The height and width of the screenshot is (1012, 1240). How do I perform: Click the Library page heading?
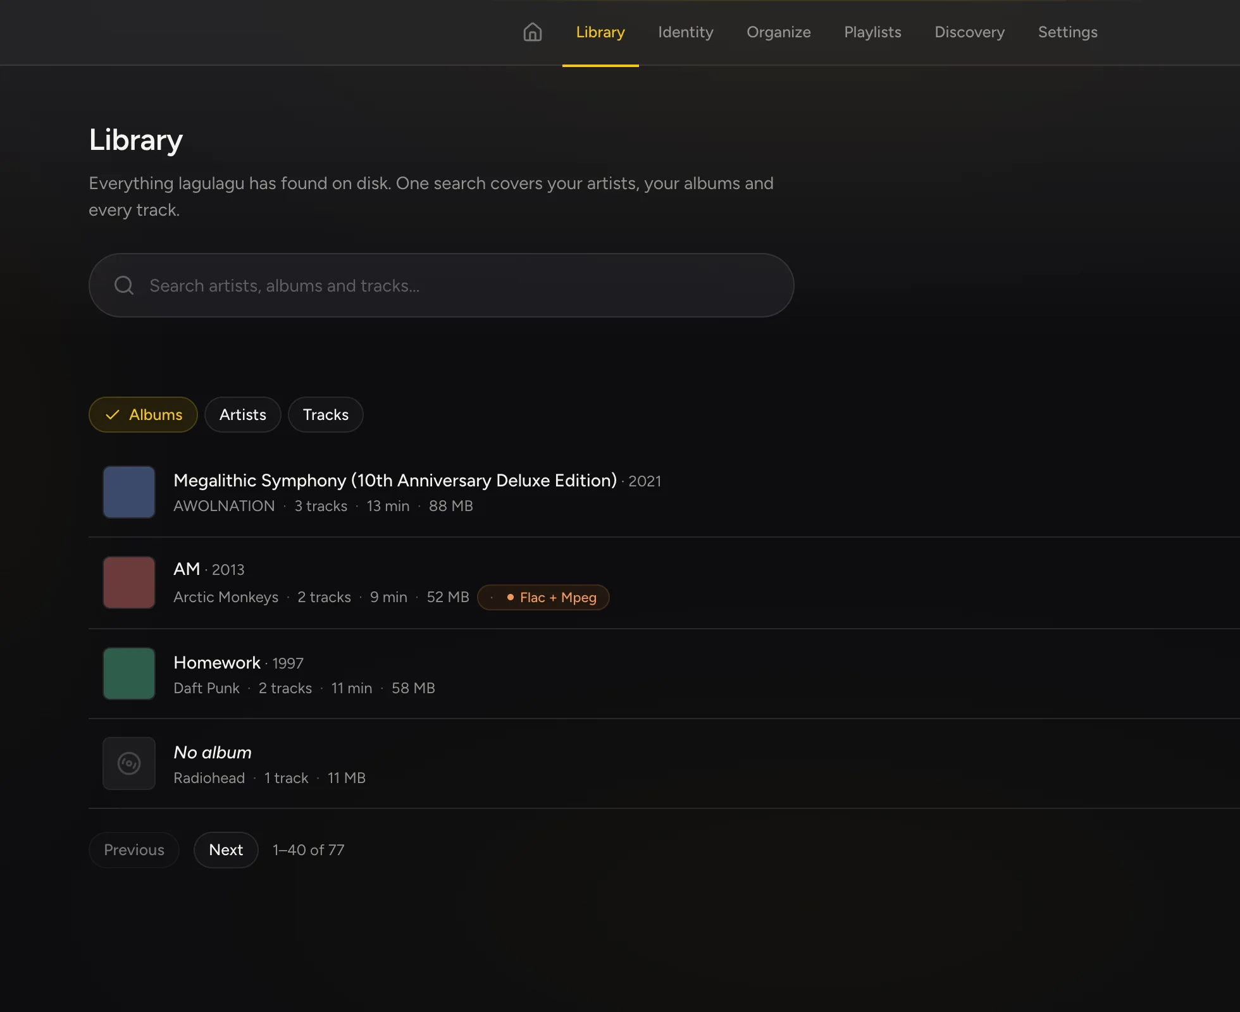pos(136,140)
